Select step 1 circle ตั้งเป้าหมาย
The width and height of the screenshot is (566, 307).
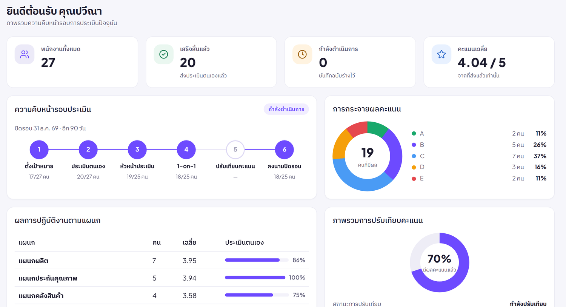point(39,150)
